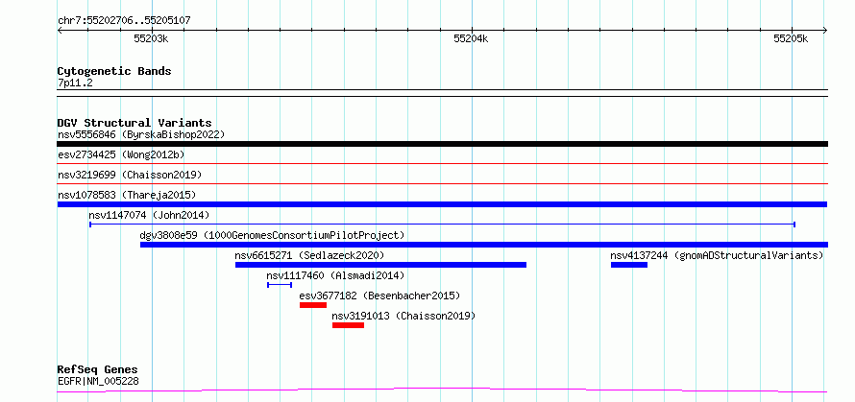Click the red esv2734425 variant line
This screenshot has width=855, height=402.
point(442,163)
